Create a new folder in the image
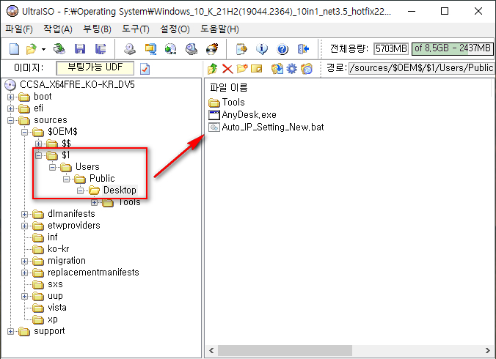The image size is (496, 359). pos(242,69)
